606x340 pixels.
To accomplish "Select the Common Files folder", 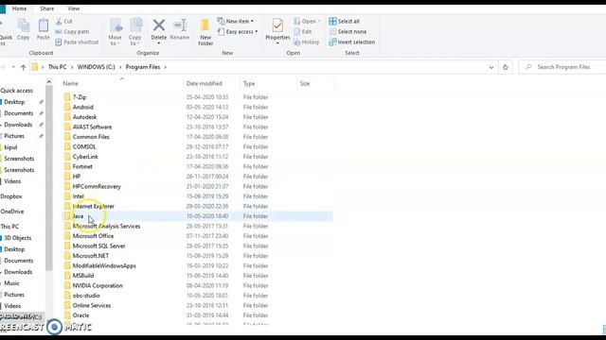I will (91, 137).
